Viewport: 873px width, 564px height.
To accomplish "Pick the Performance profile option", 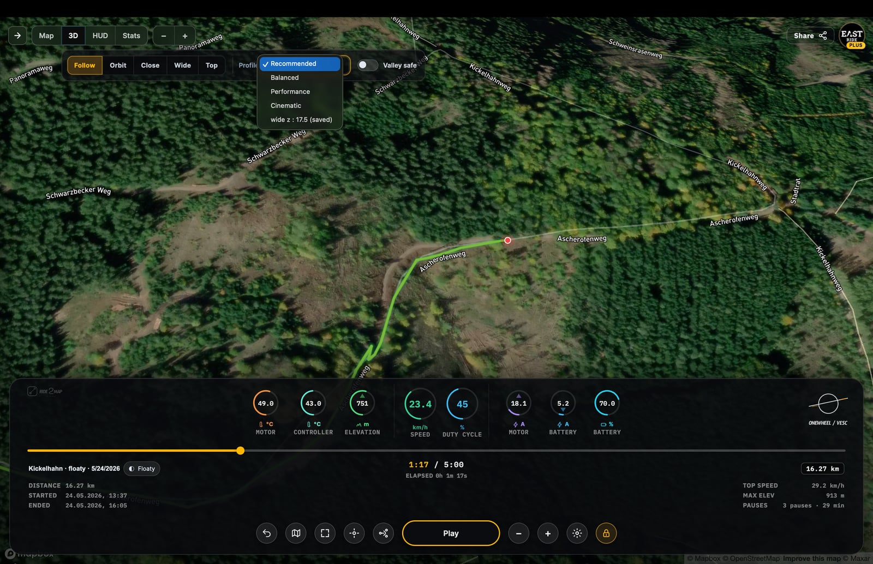I will 300,92.
